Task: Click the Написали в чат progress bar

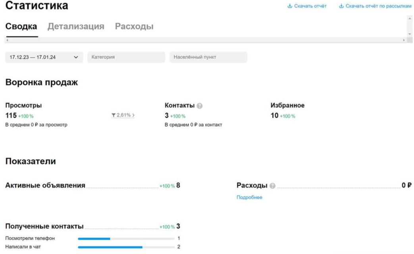Action: pyautogui.click(x=126, y=247)
